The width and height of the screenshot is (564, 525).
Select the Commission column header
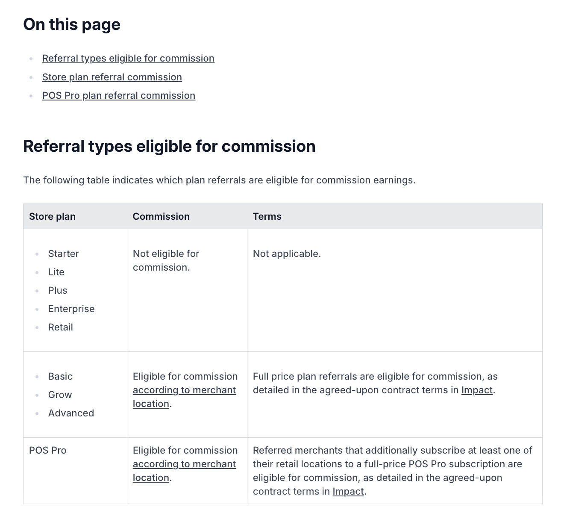click(x=161, y=216)
